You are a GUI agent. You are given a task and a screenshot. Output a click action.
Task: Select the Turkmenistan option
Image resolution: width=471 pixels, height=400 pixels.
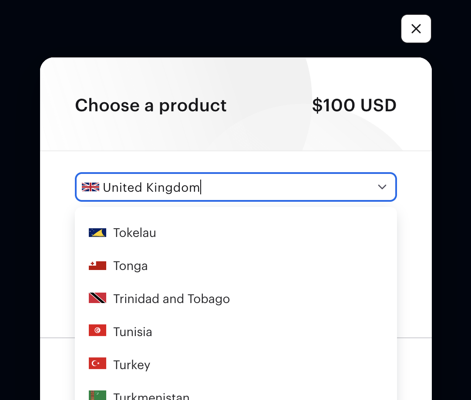pos(236,393)
